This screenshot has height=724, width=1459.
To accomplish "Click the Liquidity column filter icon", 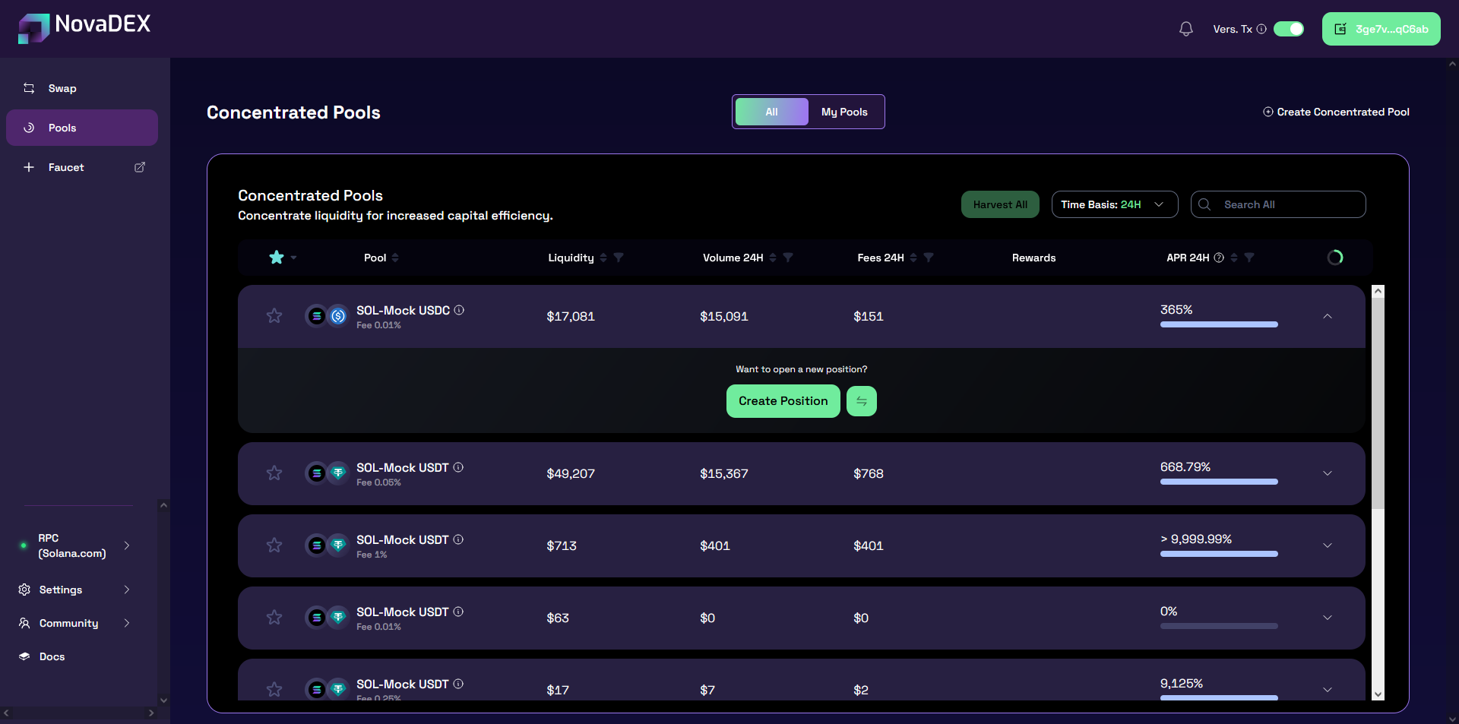I will pyautogui.click(x=619, y=258).
